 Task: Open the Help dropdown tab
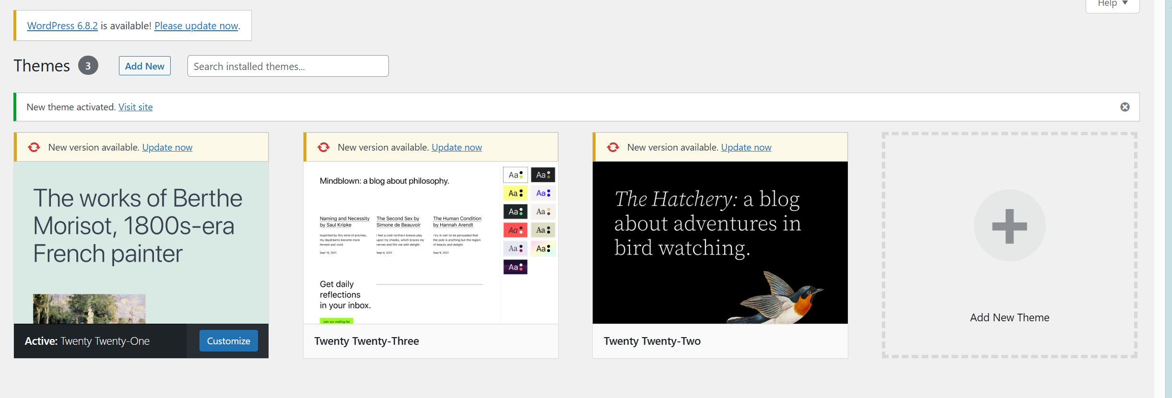click(1113, 5)
